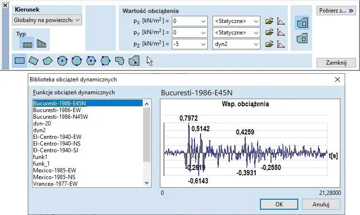Choose the arrow pointer selection tool
The width and height of the screenshot is (360, 215).
(x=150, y=61)
